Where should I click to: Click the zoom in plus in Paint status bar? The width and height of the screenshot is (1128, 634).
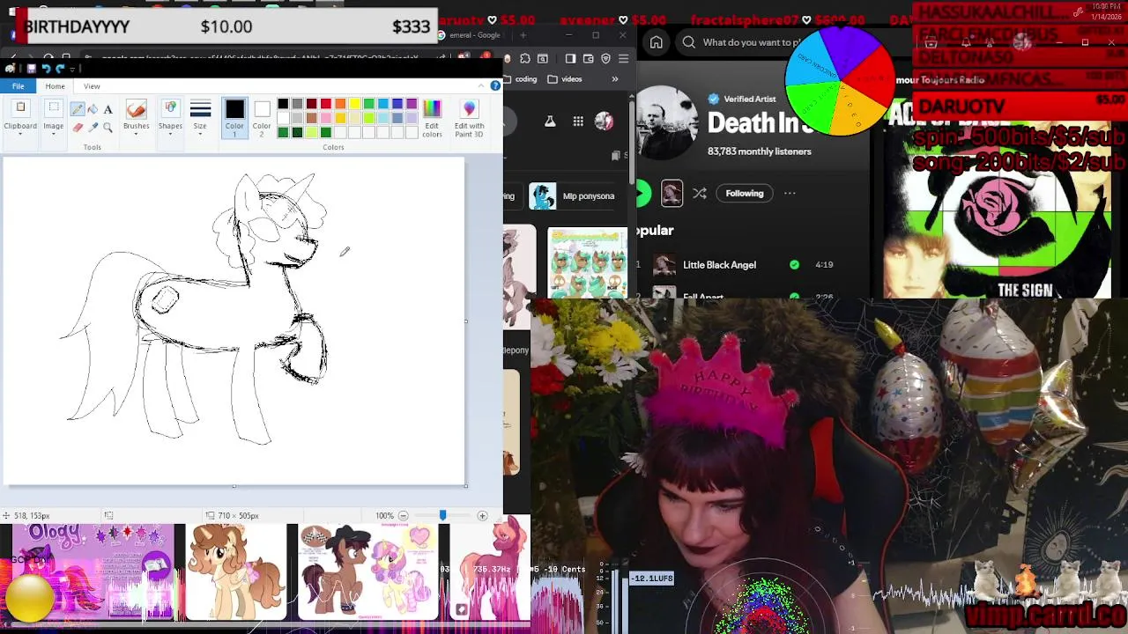click(x=482, y=515)
